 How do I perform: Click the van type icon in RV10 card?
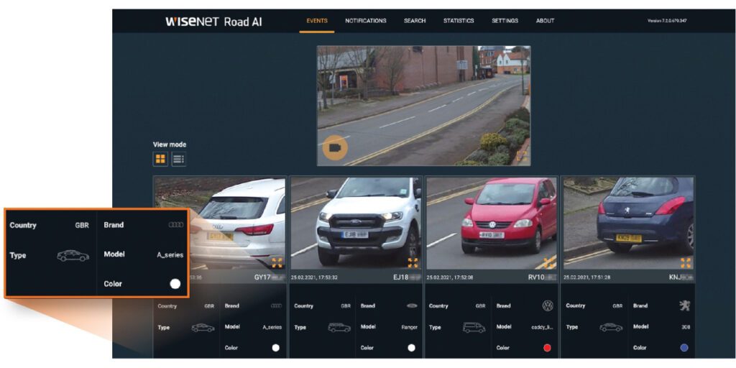coord(474,328)
